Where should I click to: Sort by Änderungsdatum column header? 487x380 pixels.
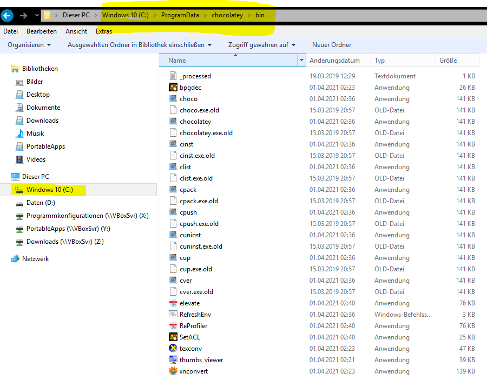point(339,60)
